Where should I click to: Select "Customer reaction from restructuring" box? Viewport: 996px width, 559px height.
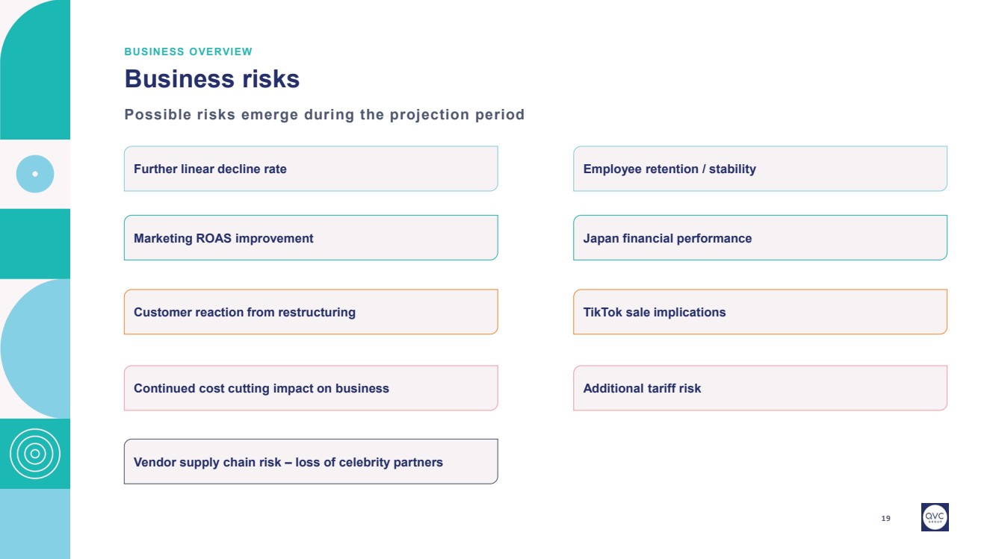coord(310,312)
